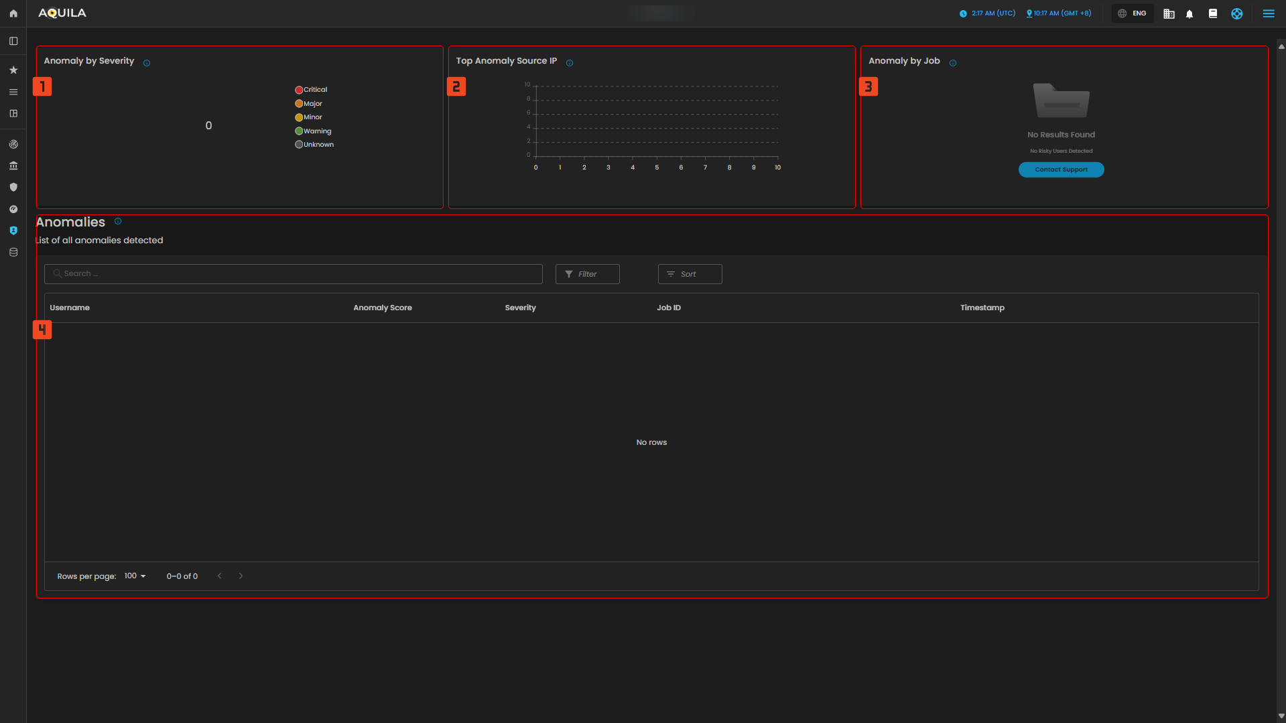Toggle the Critical legend item
Image resolution: width=1286 pixels, height=723 pixels.
tap(312, 90)
